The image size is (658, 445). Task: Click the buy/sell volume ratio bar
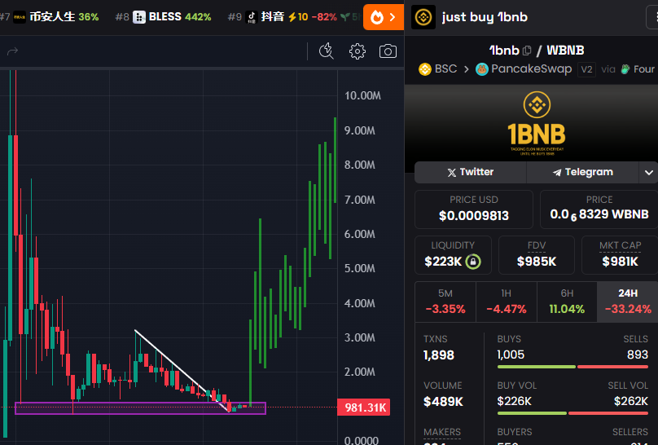(x=572, y=413)
